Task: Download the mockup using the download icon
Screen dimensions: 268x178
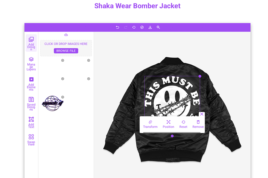Action: tap(150, 27)
